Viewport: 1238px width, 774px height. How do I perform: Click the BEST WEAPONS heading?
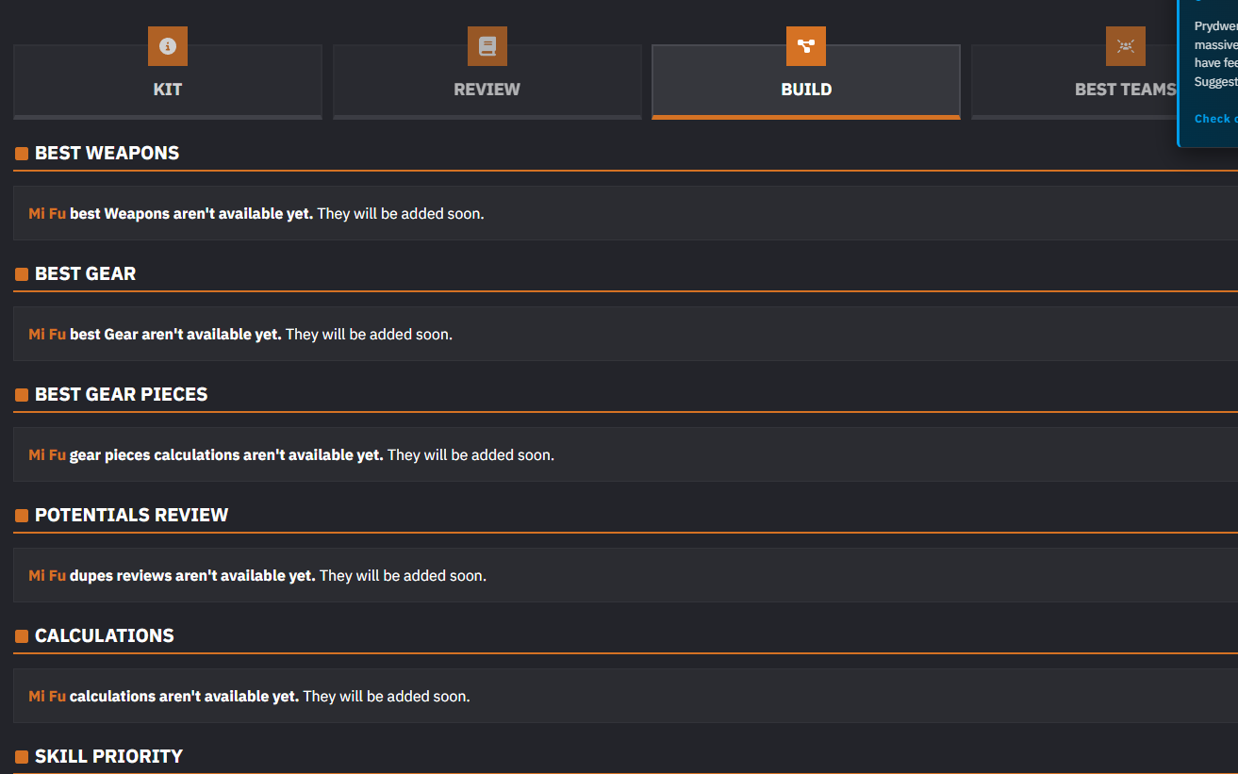(x=107, y=153)
